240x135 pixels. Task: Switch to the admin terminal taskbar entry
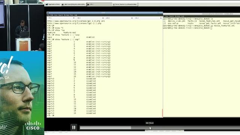coord(73,4)
